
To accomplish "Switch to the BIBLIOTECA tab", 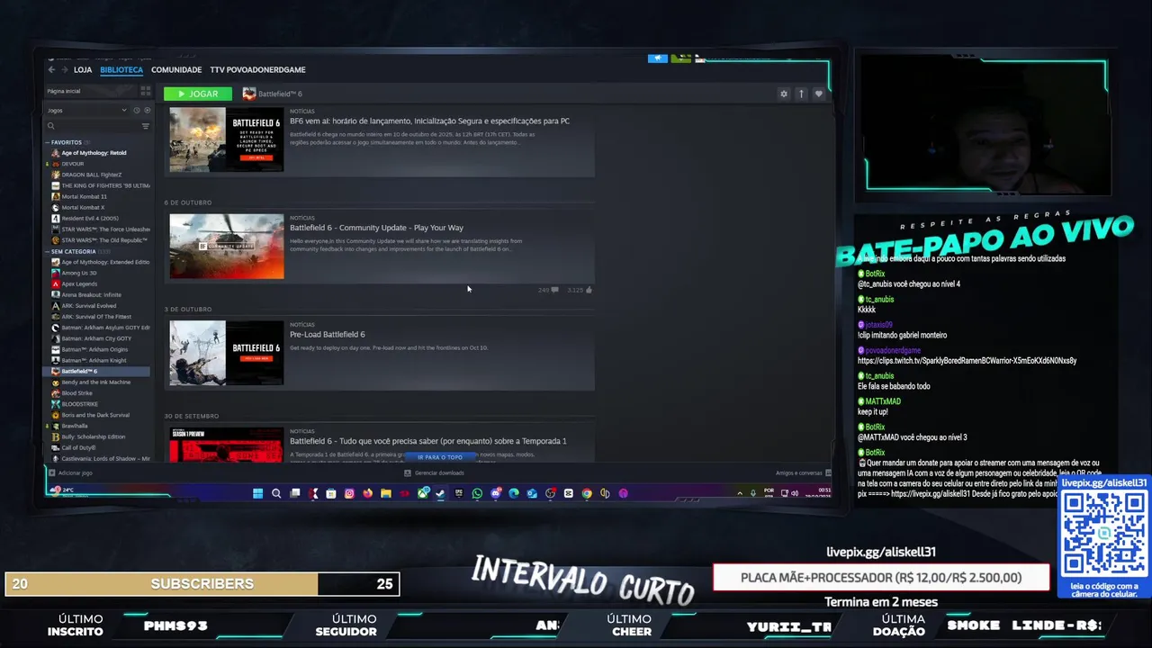I will [x=121, y=69].
